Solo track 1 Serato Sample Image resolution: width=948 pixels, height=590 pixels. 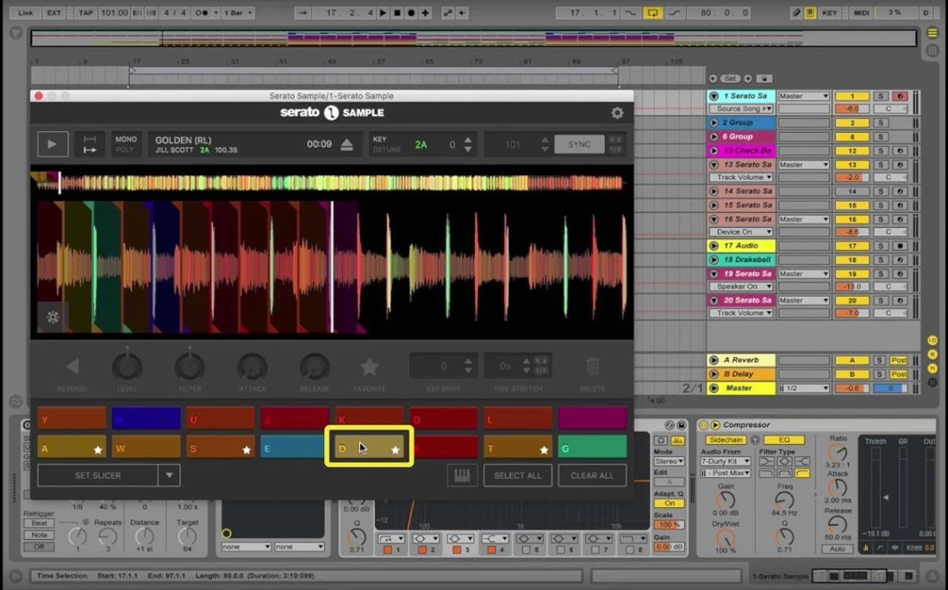[881, 97]
